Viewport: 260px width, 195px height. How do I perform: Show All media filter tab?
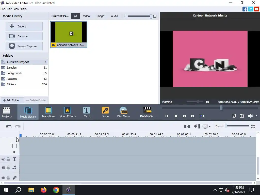(75, 16)
